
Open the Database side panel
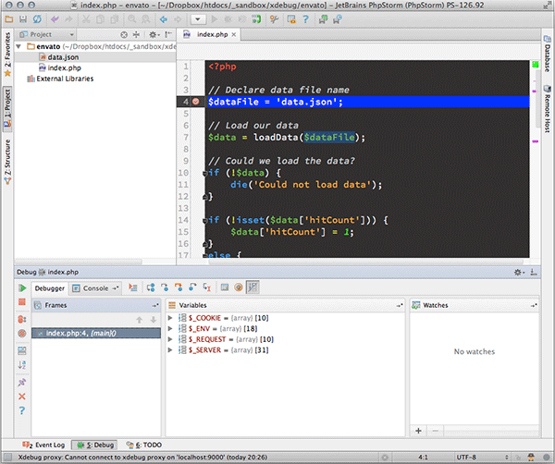tap(548, 54)
